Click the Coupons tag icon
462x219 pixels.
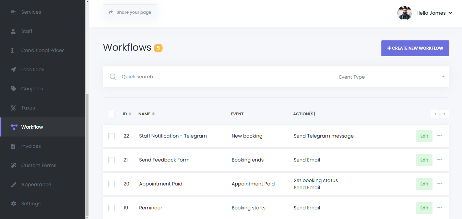coord(13,89)
